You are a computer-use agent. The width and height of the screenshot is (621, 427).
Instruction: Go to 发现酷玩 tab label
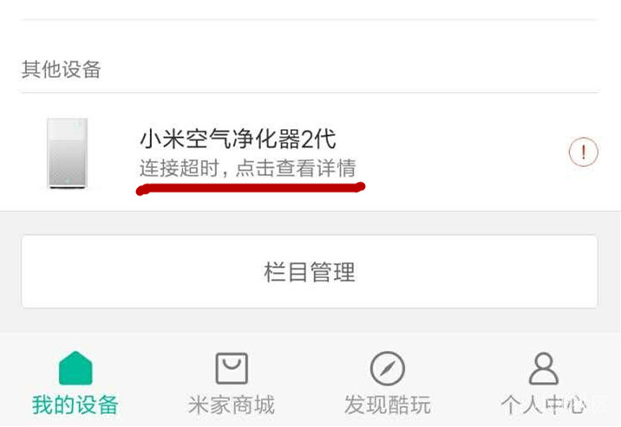tap(388, 404)
